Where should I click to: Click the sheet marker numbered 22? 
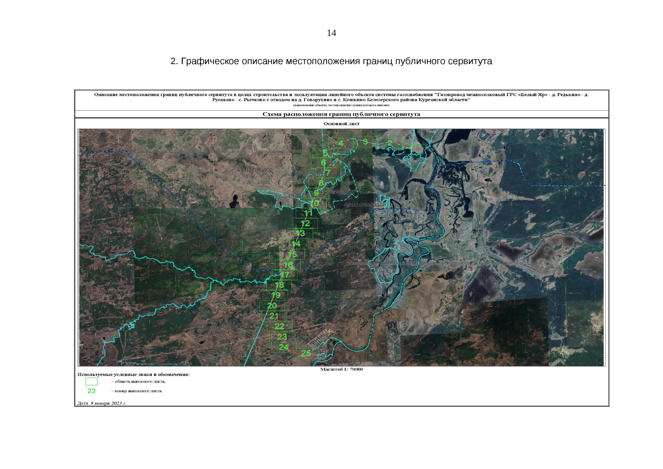[x=279, y=326]
